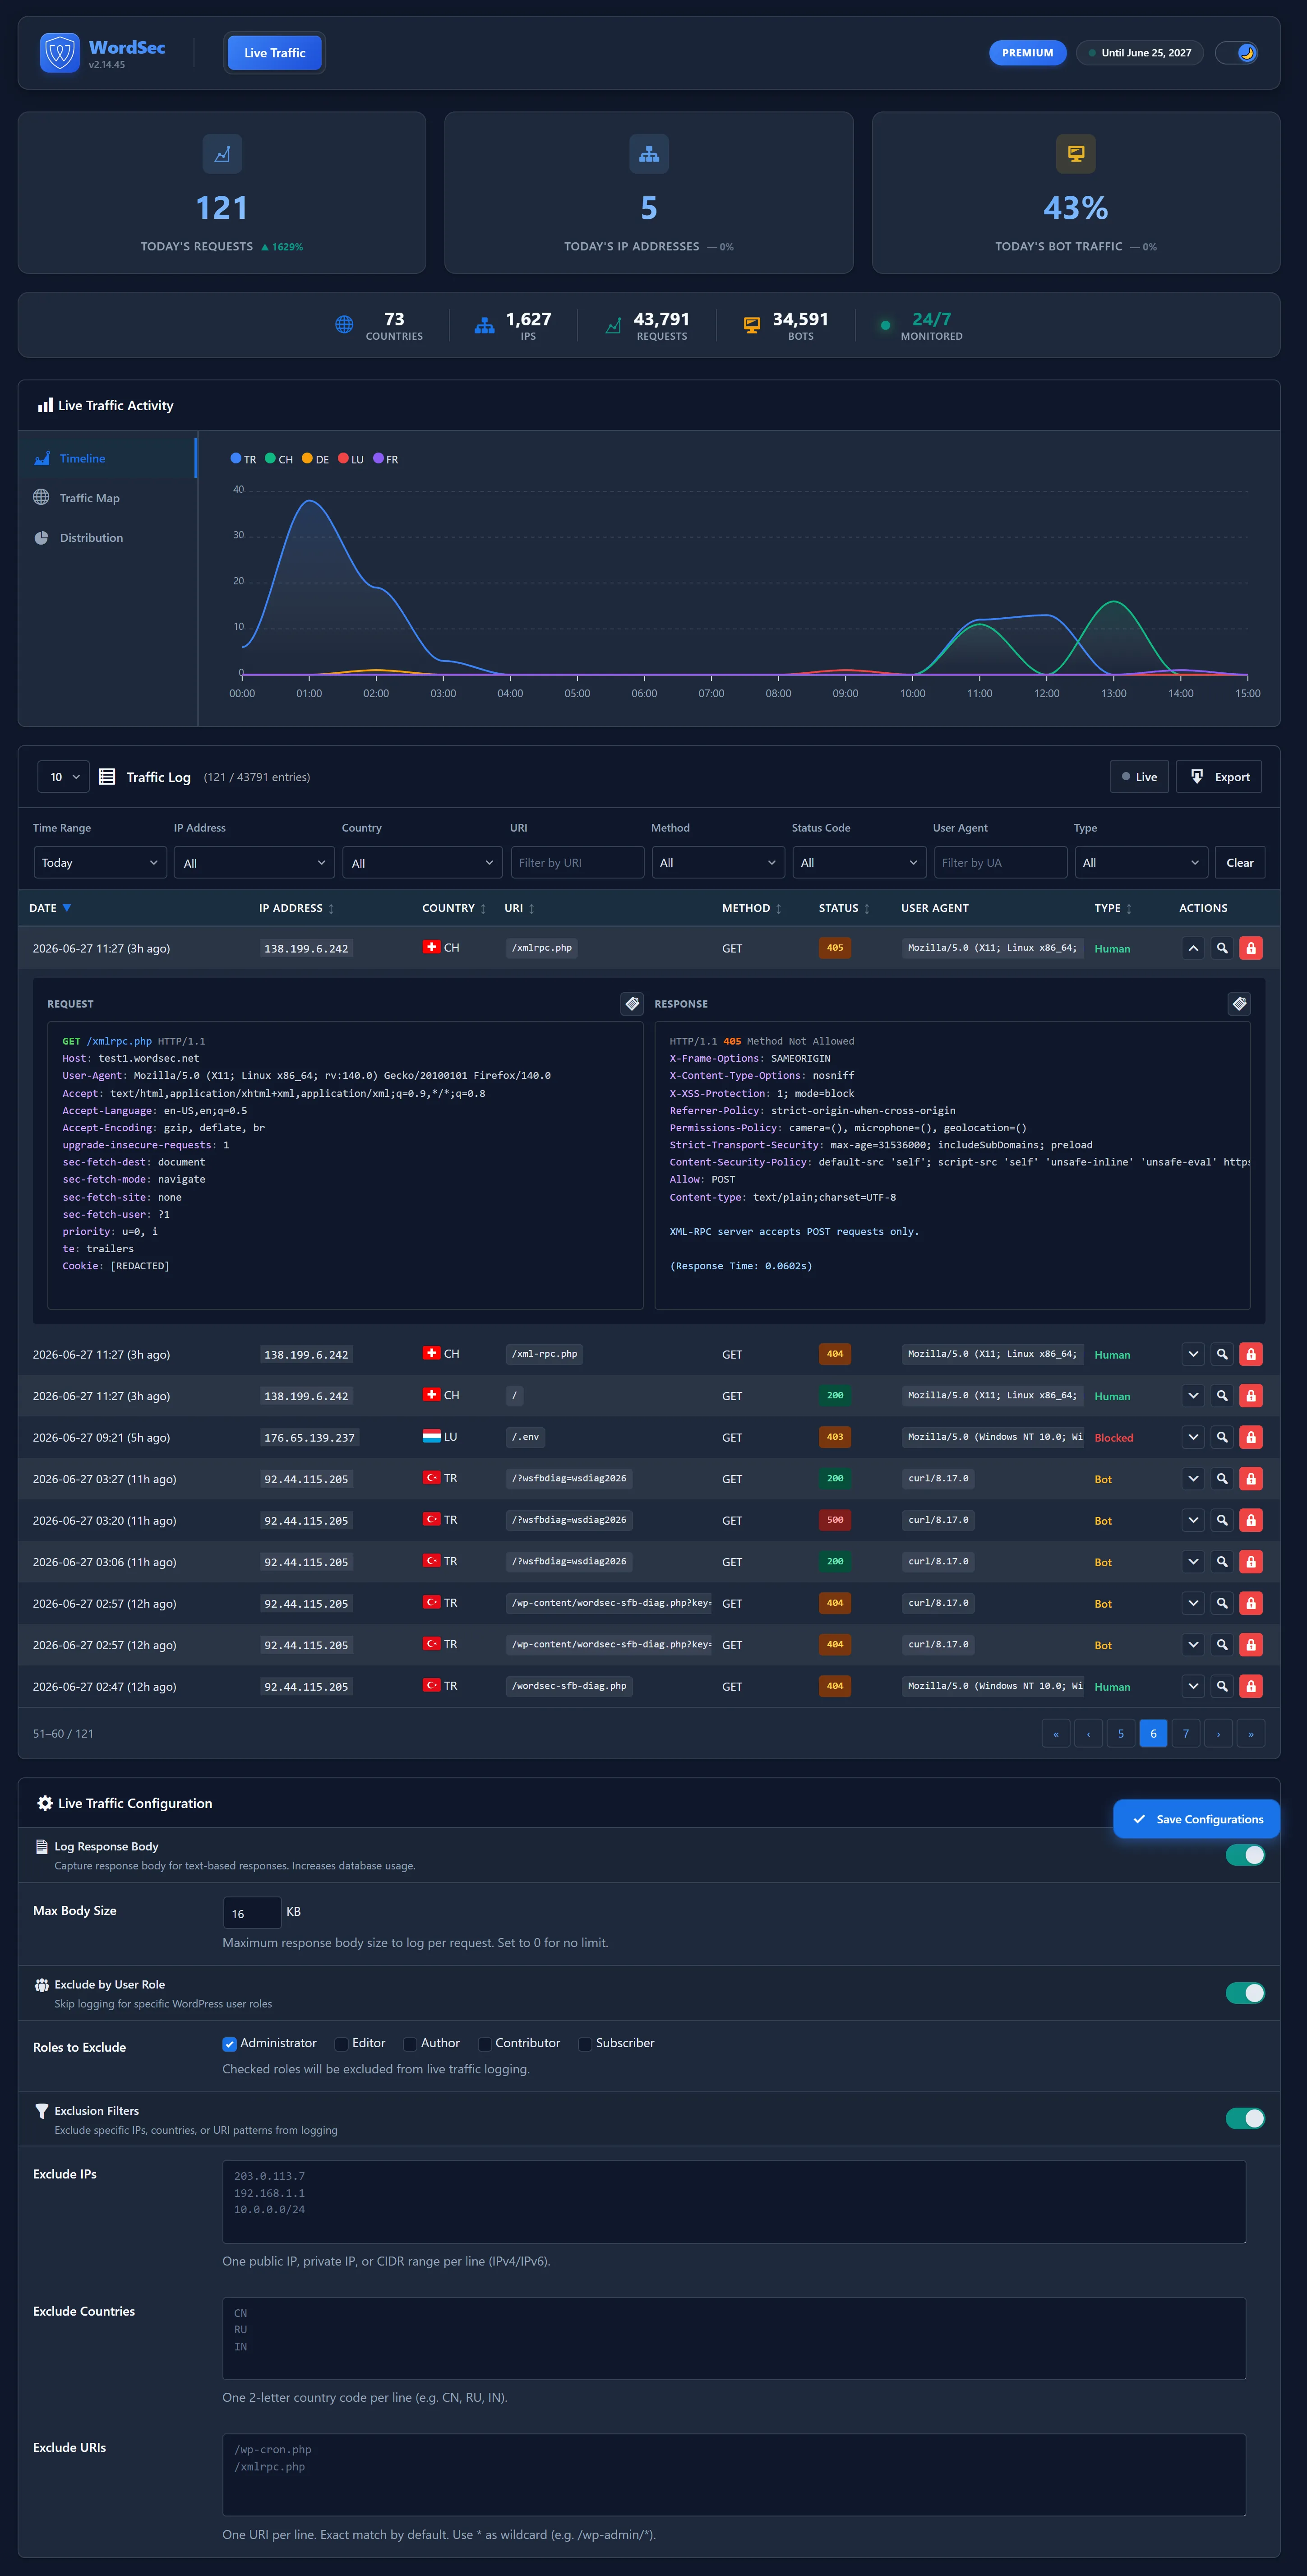1307x2576 pixels.
Task: Sort the log by STATUS column
Action: coord(844,908)
